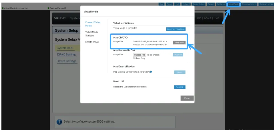The width and height of the screenshot is (275, 130).
Task: Click the blue info icon in help bar
Action: [x=59, y=122]
